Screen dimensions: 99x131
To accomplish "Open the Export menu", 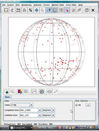I will point(11,5).
